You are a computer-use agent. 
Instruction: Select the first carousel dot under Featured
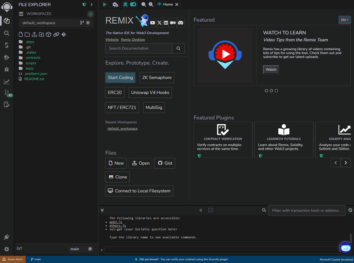coord(266,91)
